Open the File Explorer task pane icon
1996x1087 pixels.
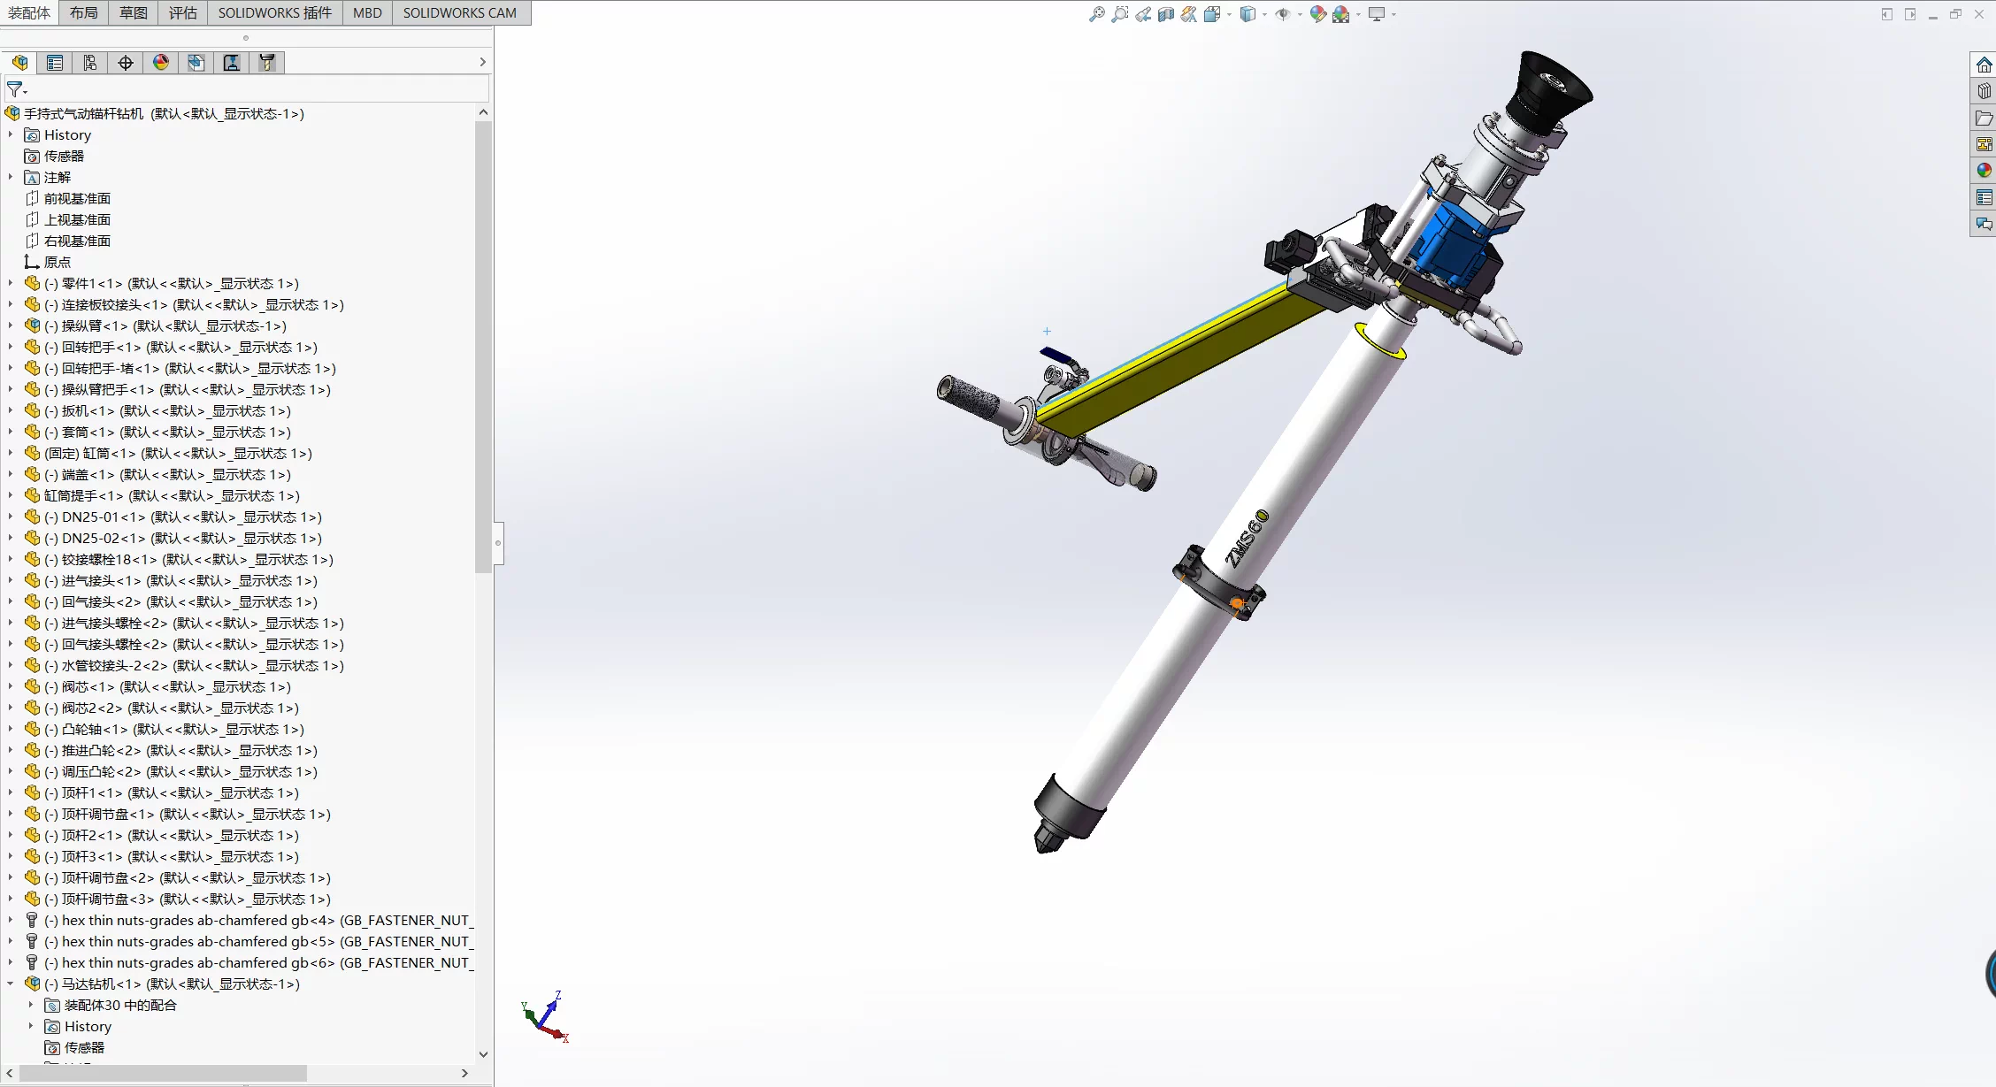[x=1984, y=118]
